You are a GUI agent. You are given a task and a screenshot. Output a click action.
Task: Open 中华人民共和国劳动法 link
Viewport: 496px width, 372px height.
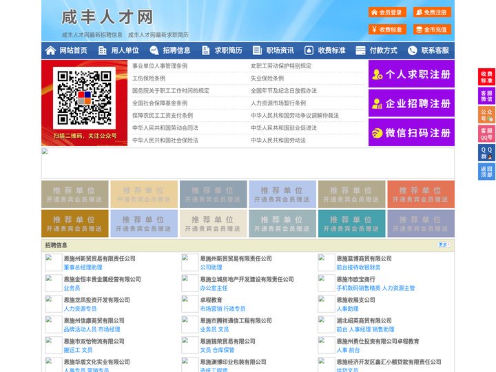[x=278, y=140]
